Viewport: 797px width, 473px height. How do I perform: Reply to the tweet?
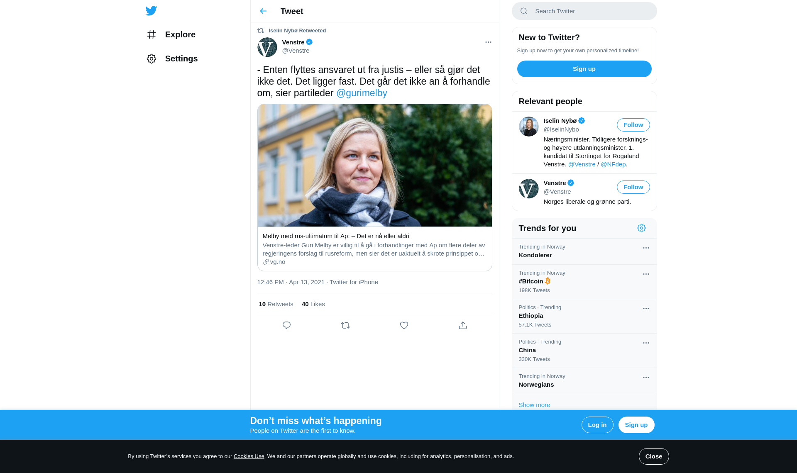tap(286, 325)
